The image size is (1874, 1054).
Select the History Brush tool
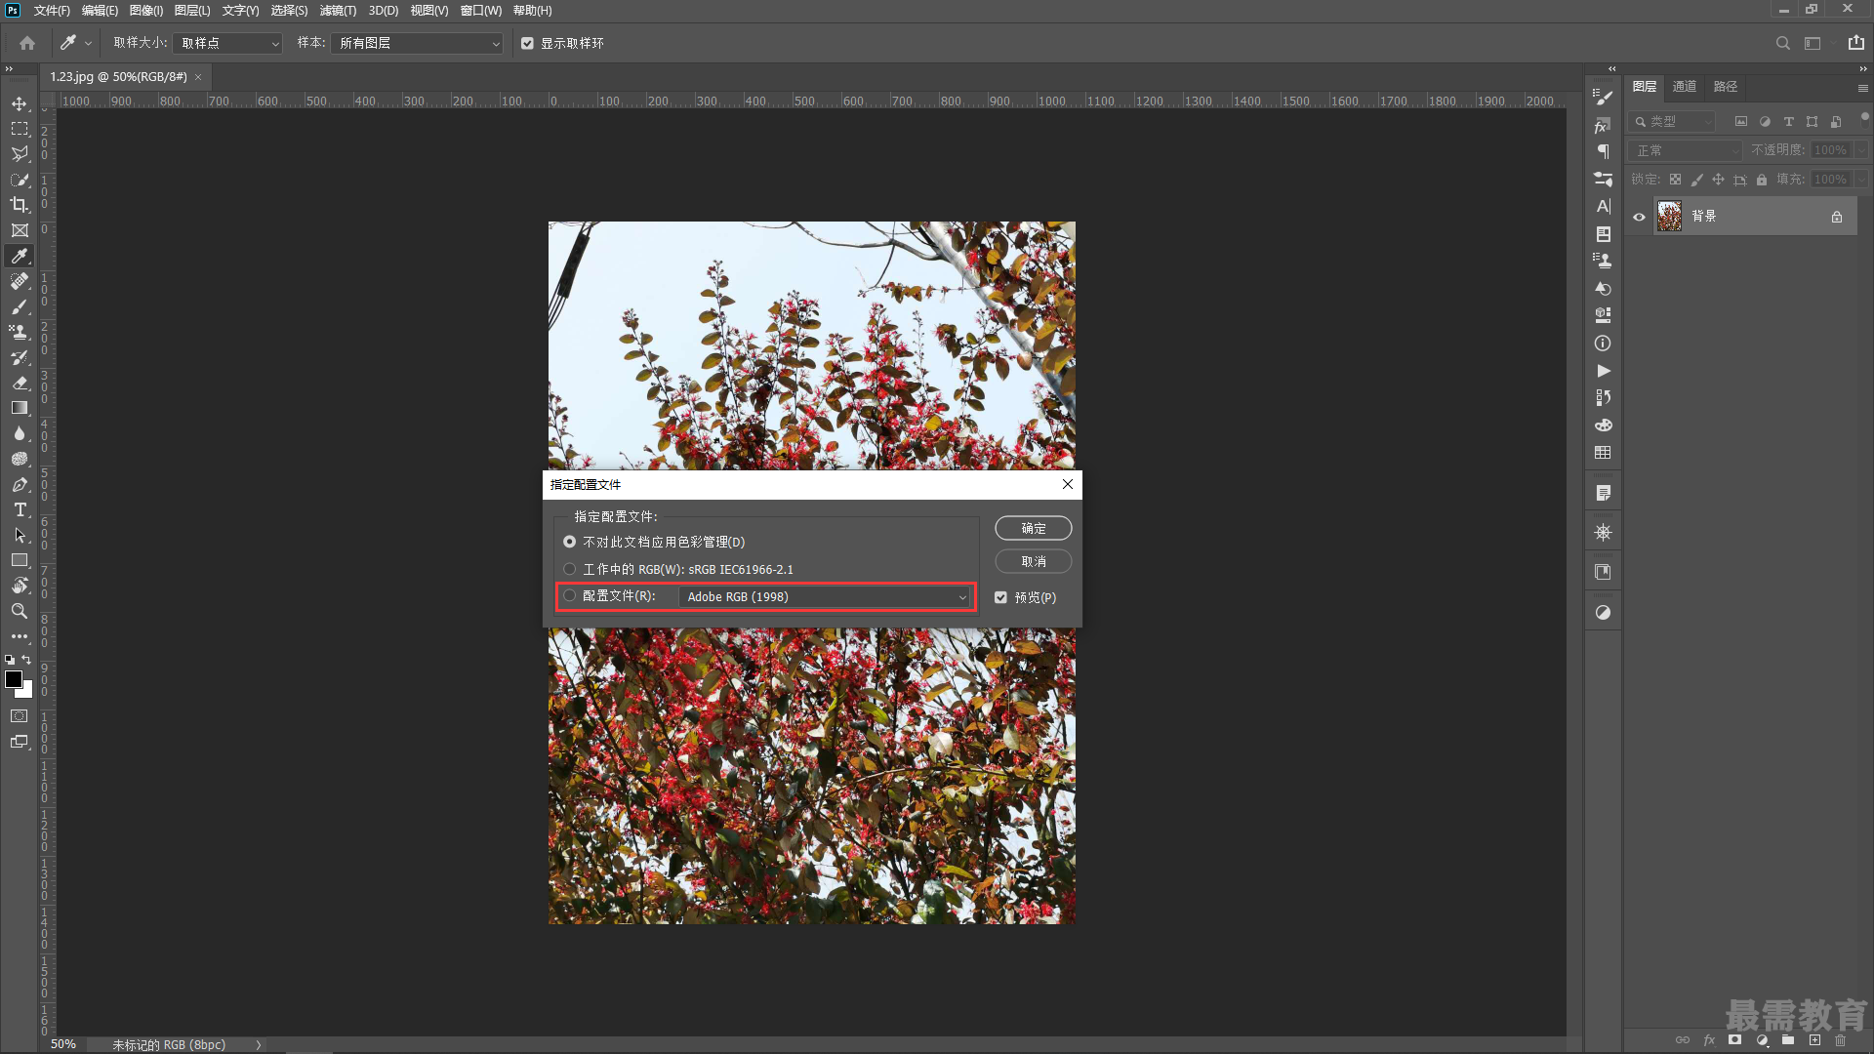click(x=20, y=357)
